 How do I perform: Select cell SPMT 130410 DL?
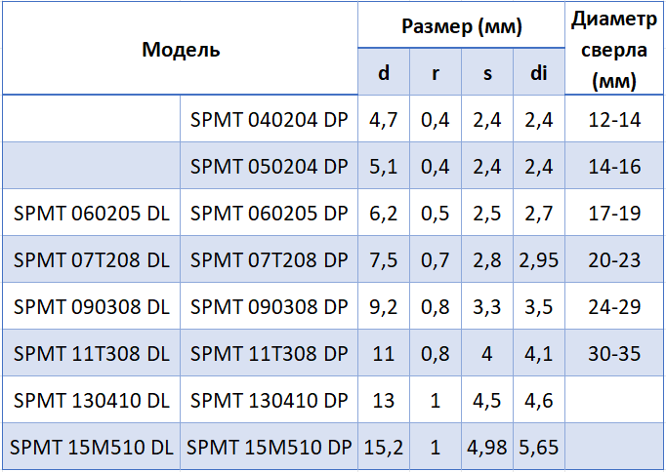pyautogui.click(x=92, y=400)
